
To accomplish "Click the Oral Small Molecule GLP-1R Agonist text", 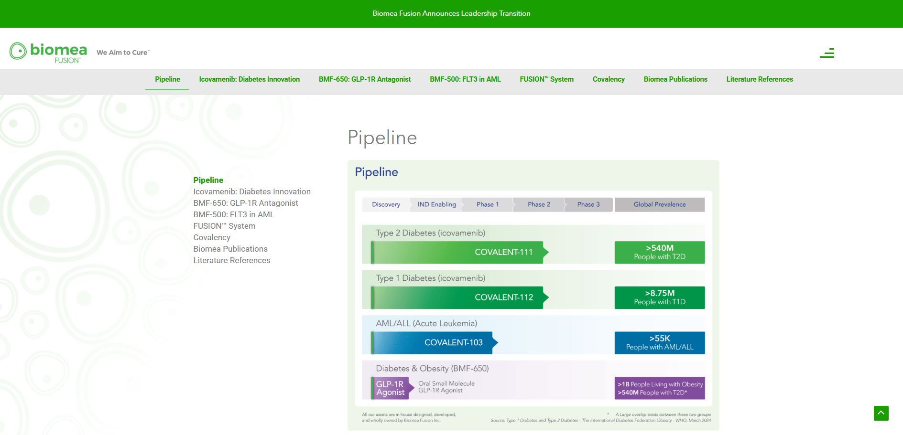I will [x=446, y=387].
